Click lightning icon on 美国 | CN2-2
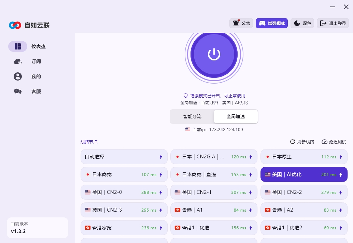 click(x=341, y=192)
